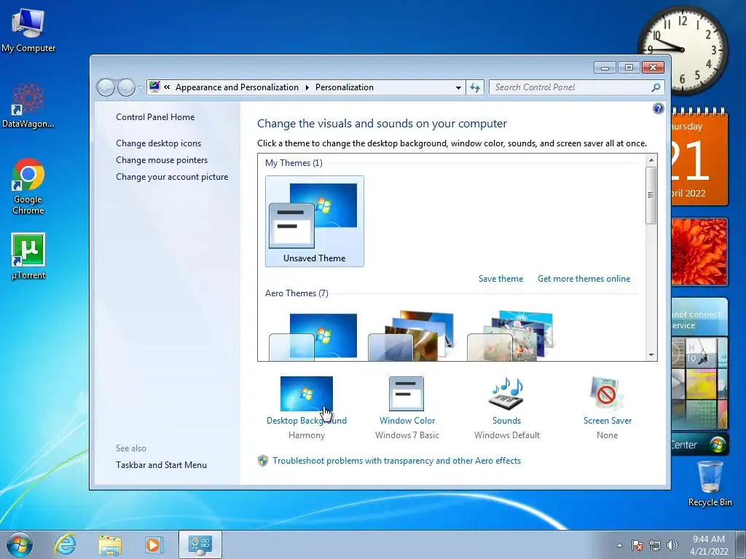Click the Save theme link
Screen dimensions: 746x559
[500, 279]
